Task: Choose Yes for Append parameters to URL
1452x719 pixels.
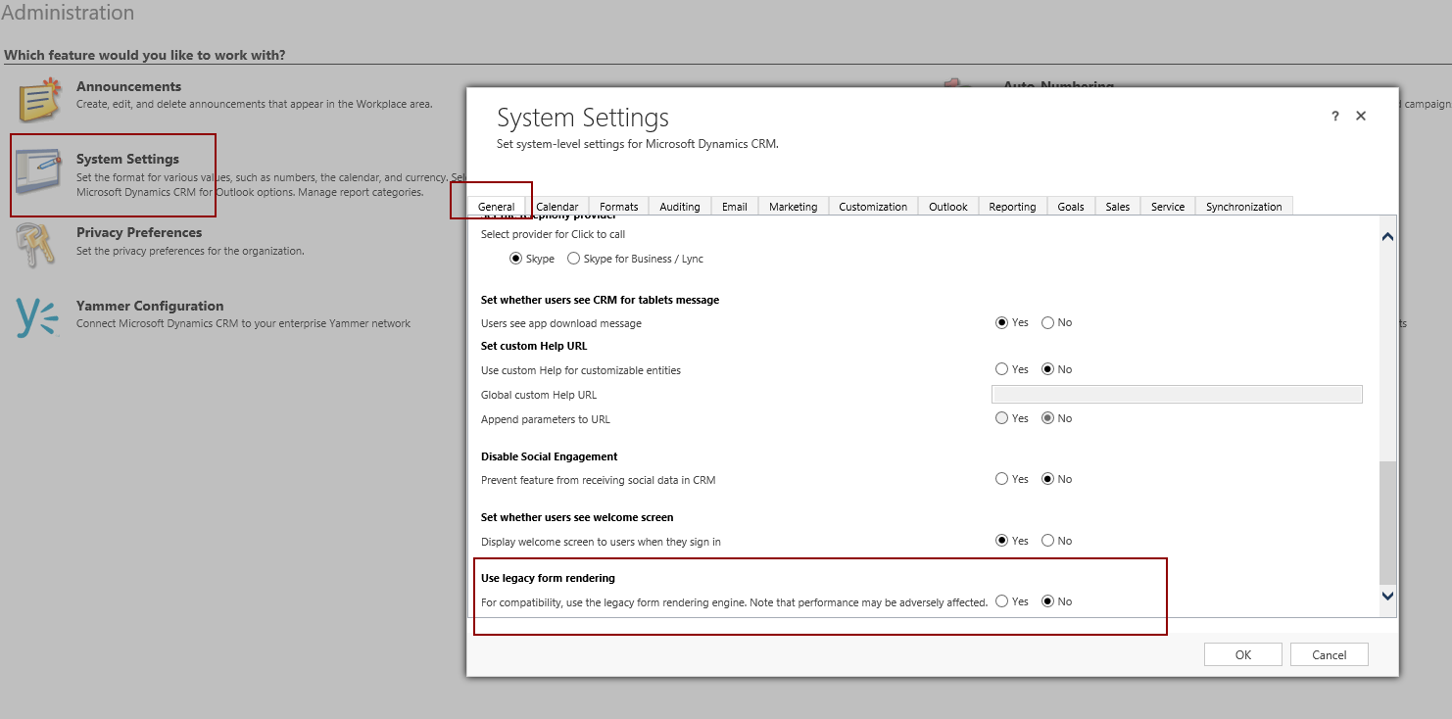Action: (x=1001, y=418)
